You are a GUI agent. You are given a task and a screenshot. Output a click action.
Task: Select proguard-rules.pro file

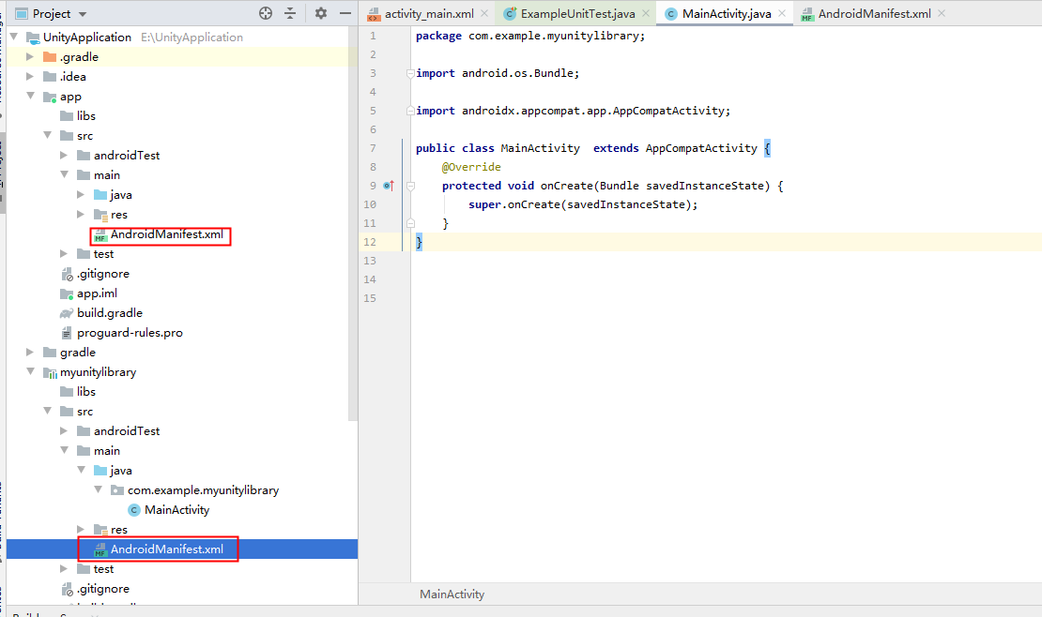(121, 333)
